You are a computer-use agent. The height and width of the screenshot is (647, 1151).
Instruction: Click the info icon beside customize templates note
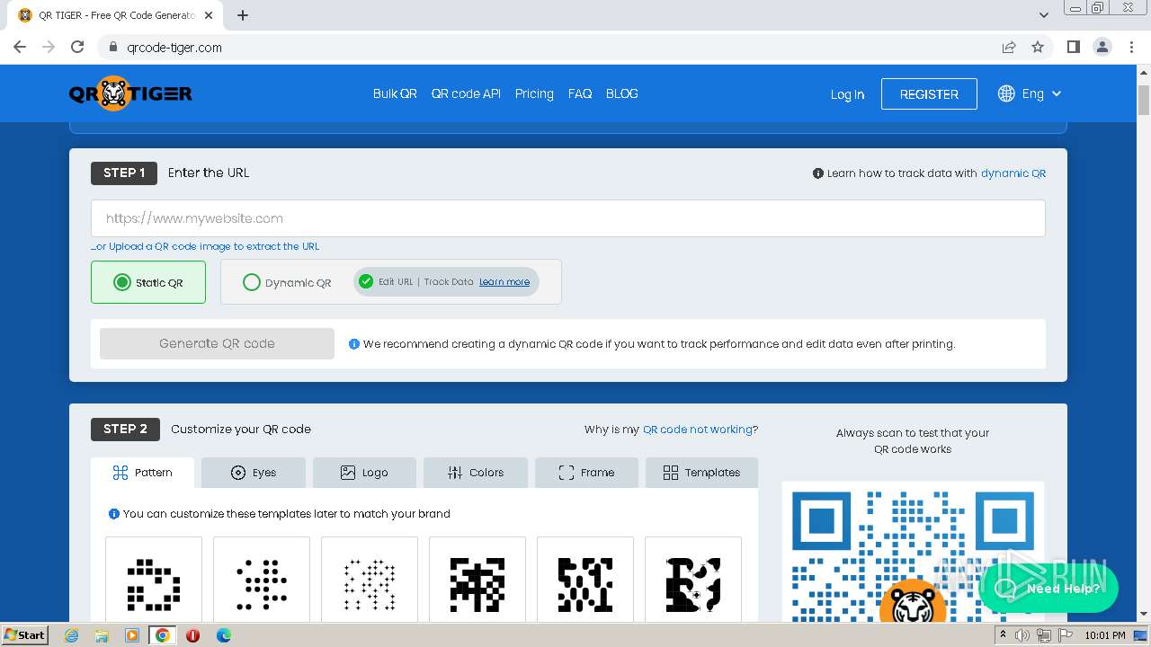click(x=114, y=514)
